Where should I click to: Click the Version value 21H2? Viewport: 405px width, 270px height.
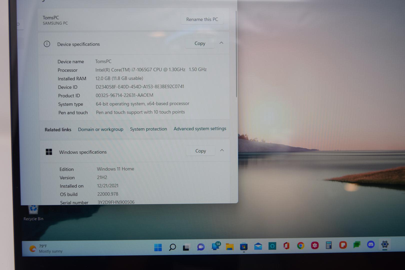coord(102,177)
